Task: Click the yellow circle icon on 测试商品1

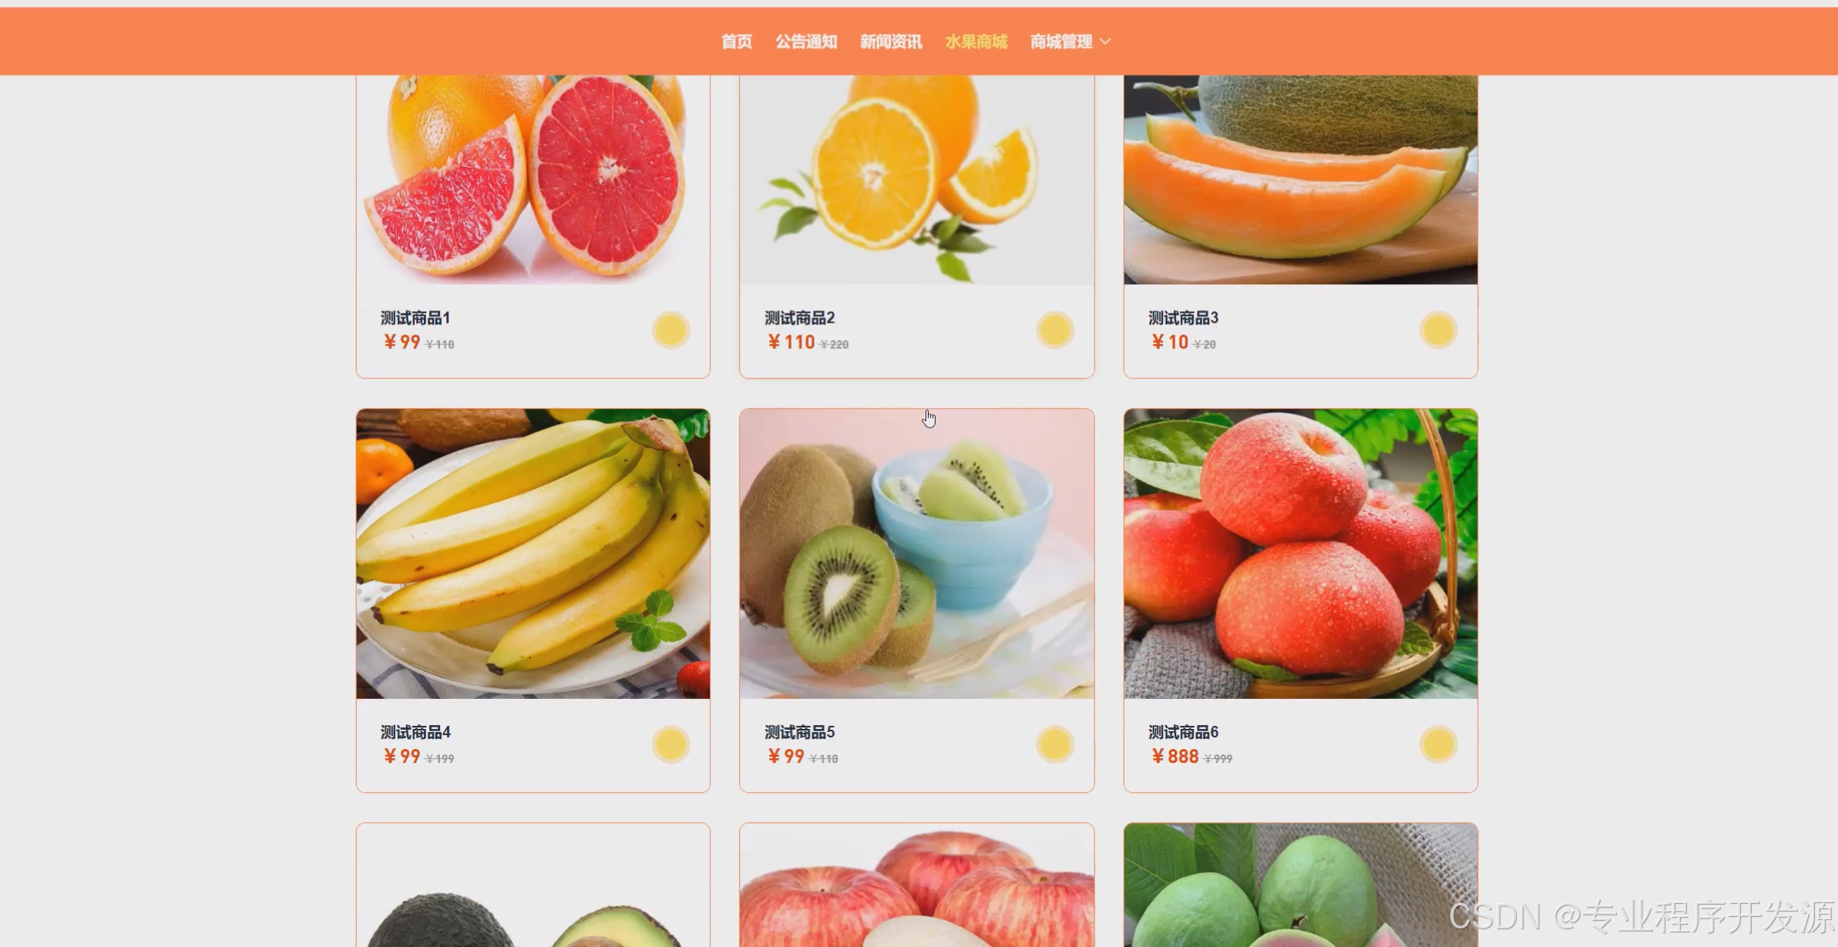Action: pyautogui.click(x=670, y=331)
